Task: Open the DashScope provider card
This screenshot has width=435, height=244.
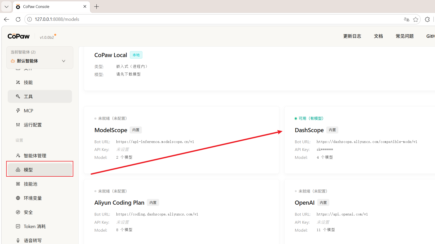Action: 360,140
